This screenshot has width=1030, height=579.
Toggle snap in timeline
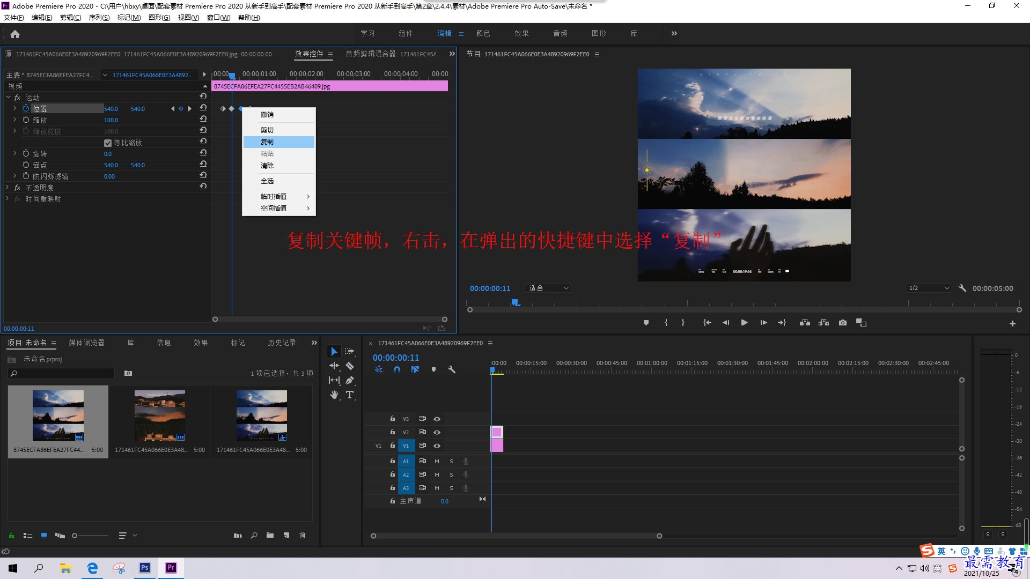pos(396,369)
